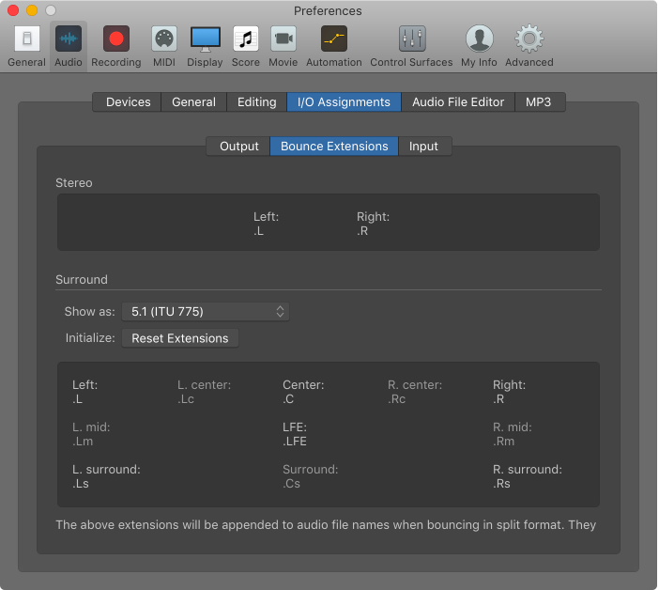659x590 pixels.
Task: Select the Bounce Extensions sub-tab
Action: [334, 147]
